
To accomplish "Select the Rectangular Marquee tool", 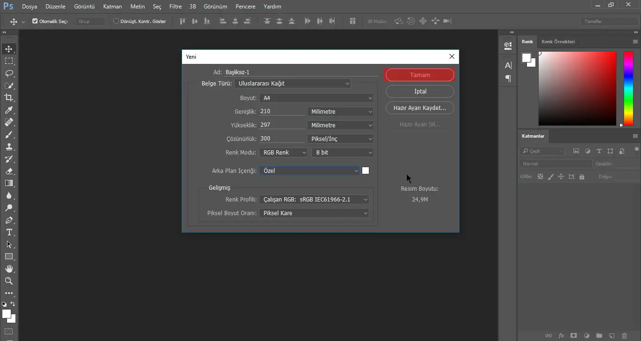I will click(9, 61).
